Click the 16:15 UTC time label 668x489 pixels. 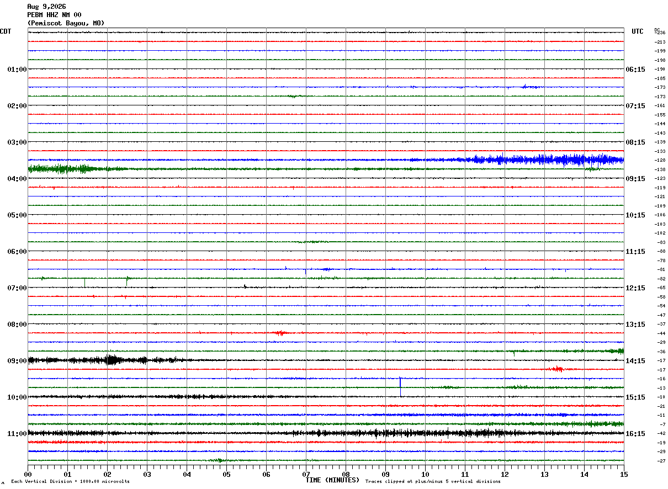click(635, 433)
